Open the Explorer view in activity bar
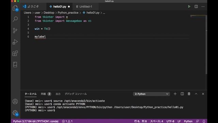 point(15,8)
